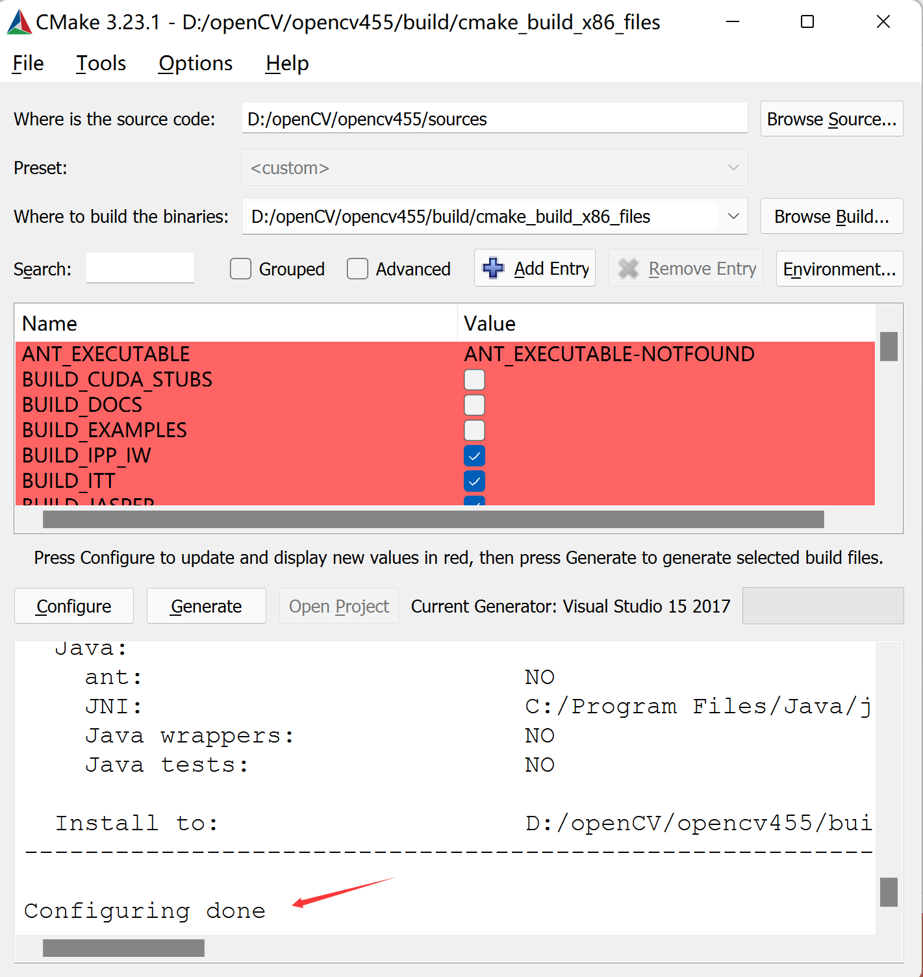Click the Browse Source button

click(831, 119)
